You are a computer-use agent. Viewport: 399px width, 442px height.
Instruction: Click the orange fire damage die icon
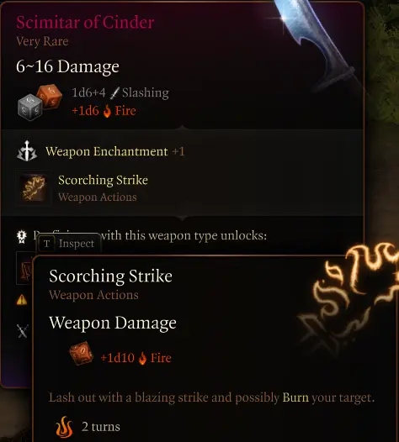[x=50, y=96]
